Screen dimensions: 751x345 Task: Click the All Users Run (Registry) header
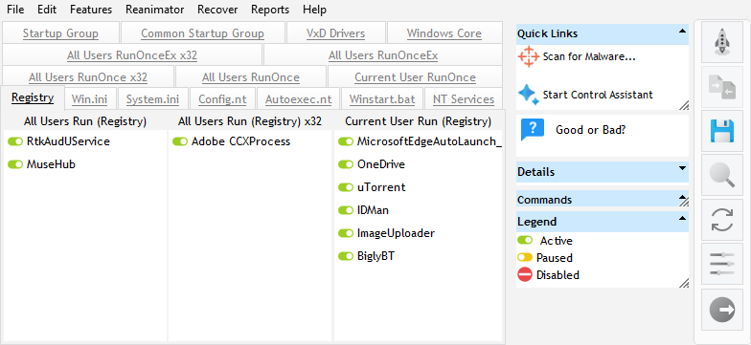tap(85, 121)
